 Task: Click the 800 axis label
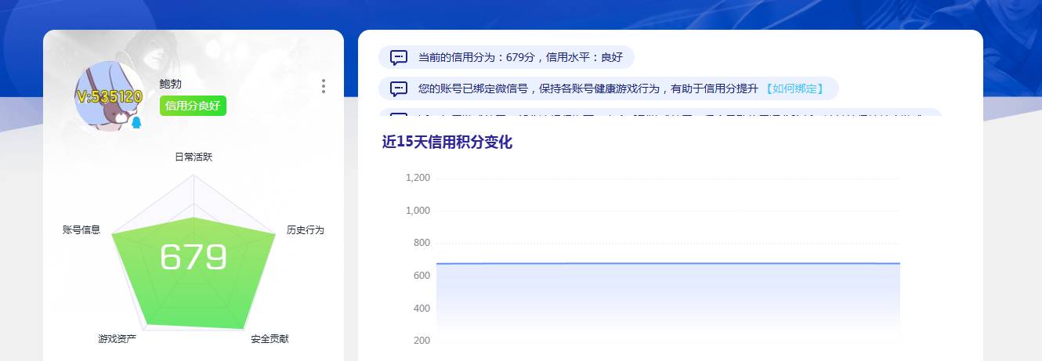(x=422, y=243)
